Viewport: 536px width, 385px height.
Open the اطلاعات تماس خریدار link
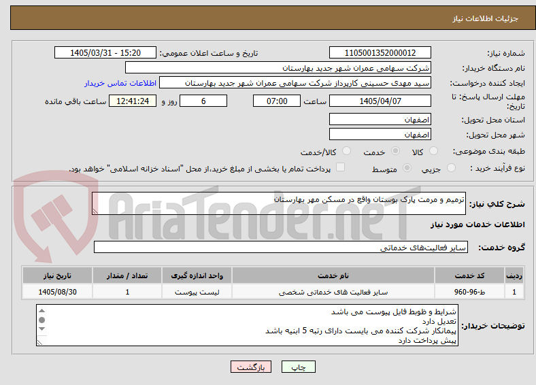coord(120,83)
